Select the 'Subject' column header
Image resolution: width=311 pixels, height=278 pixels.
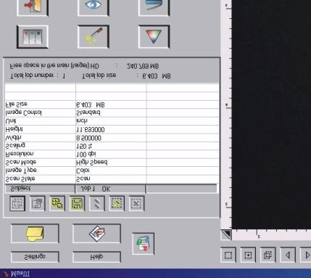tap(40, 189)
